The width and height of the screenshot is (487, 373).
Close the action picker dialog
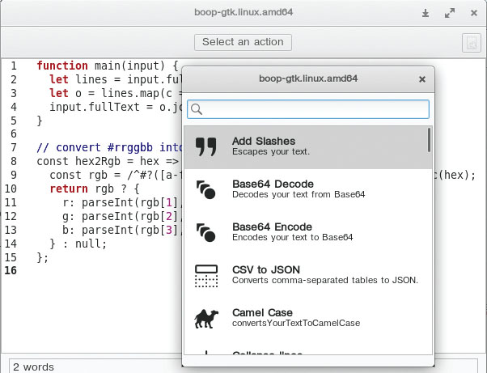(x=421, y=79)
